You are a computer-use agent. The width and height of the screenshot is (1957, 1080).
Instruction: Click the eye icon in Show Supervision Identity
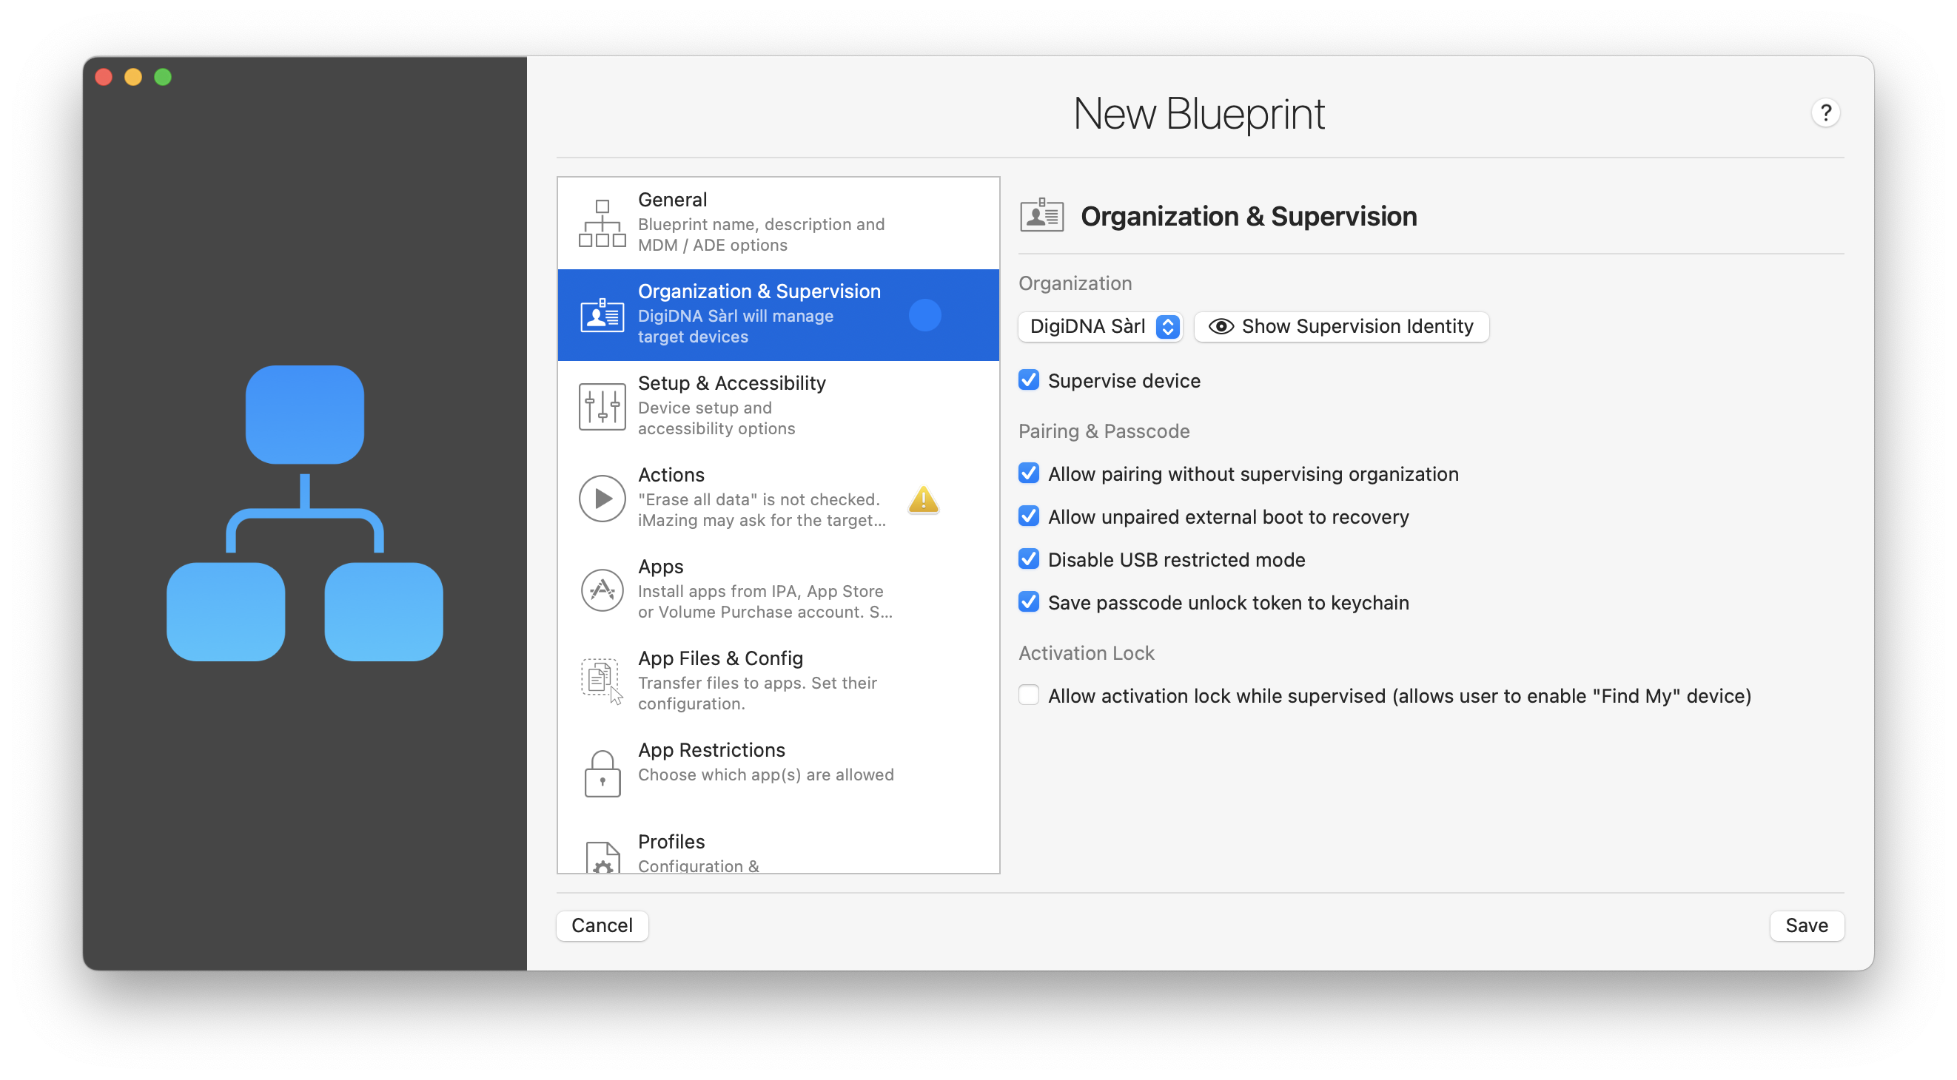[x=1220, y=325]
